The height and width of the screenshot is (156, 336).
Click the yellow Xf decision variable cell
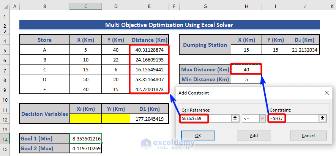tap(85, 119)
